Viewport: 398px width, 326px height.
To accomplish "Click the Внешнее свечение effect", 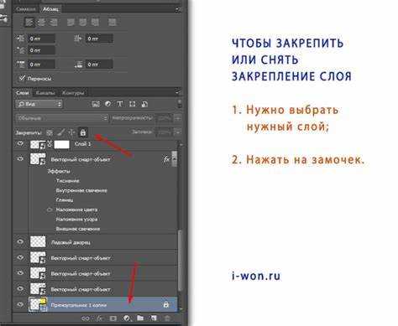I will point(78,229).
